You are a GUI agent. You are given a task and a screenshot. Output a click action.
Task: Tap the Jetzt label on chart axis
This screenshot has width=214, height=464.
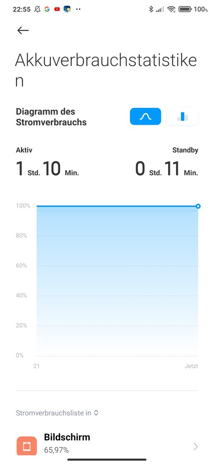pos(191,366)
